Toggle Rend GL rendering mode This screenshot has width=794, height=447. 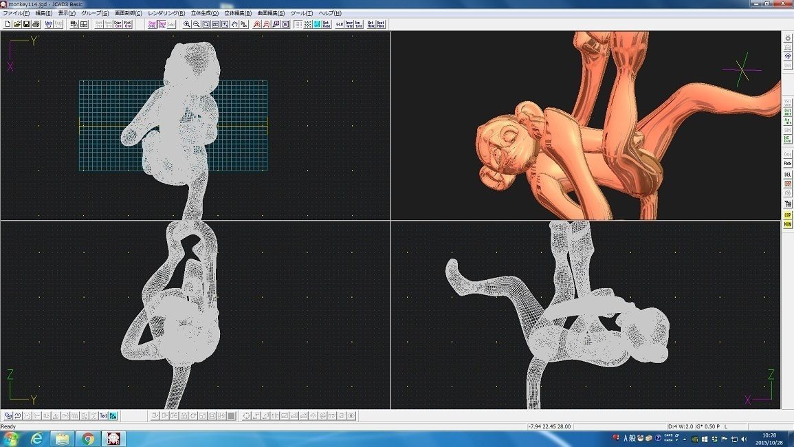(162, 24)
